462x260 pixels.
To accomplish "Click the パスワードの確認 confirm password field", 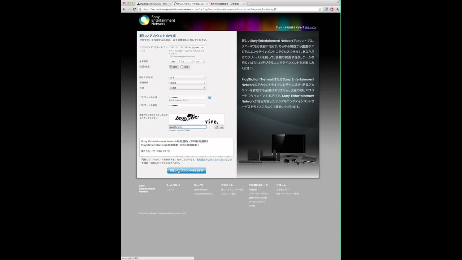I will (187, 105).
